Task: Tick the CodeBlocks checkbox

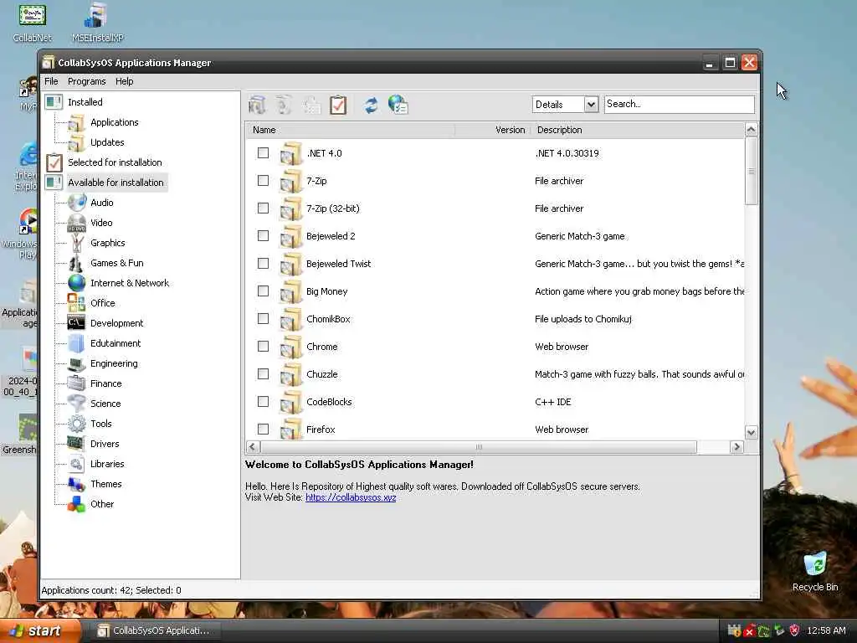Action: 263,401
